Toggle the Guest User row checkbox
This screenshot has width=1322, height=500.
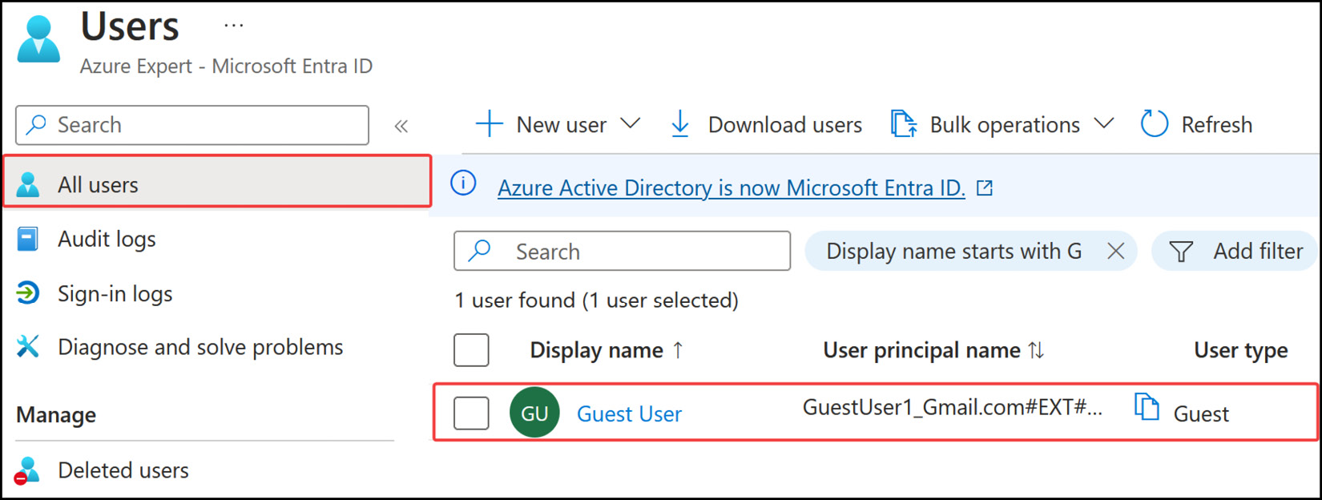(x=471, y=413)
